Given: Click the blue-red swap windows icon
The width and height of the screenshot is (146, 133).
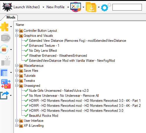Looking at the screenshot, I should tap(6, 84).
